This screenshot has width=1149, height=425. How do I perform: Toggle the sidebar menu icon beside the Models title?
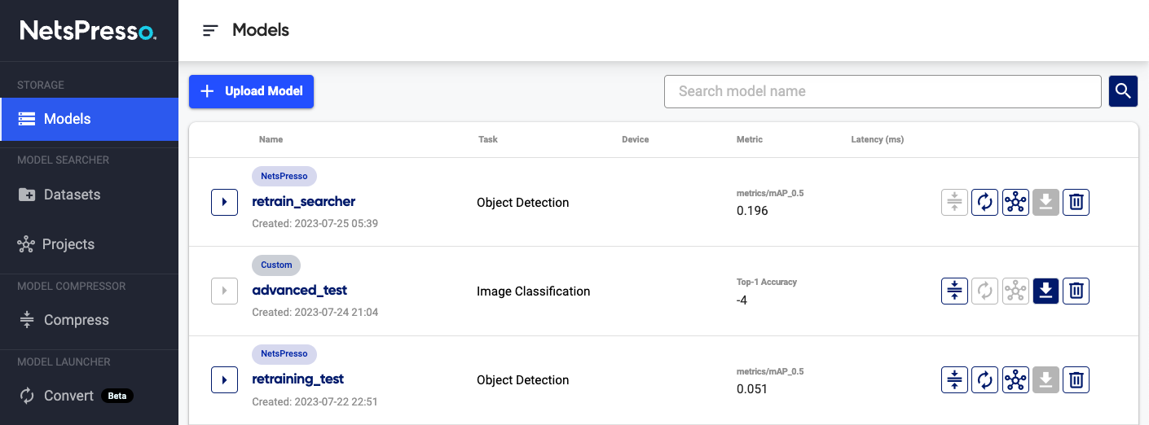coord(210,31)
